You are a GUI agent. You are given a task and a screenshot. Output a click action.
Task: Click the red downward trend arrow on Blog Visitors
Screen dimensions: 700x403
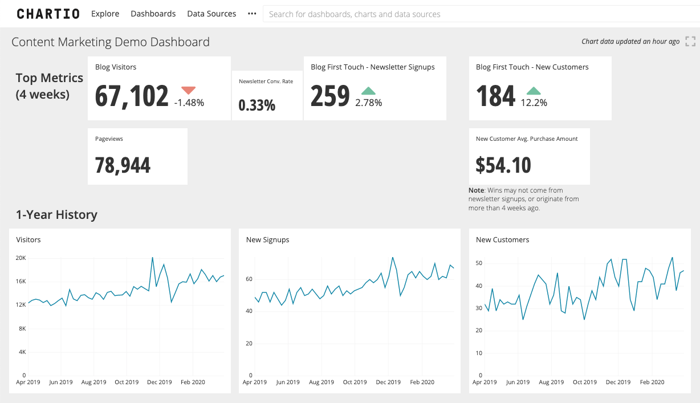[x=188, y=89]
